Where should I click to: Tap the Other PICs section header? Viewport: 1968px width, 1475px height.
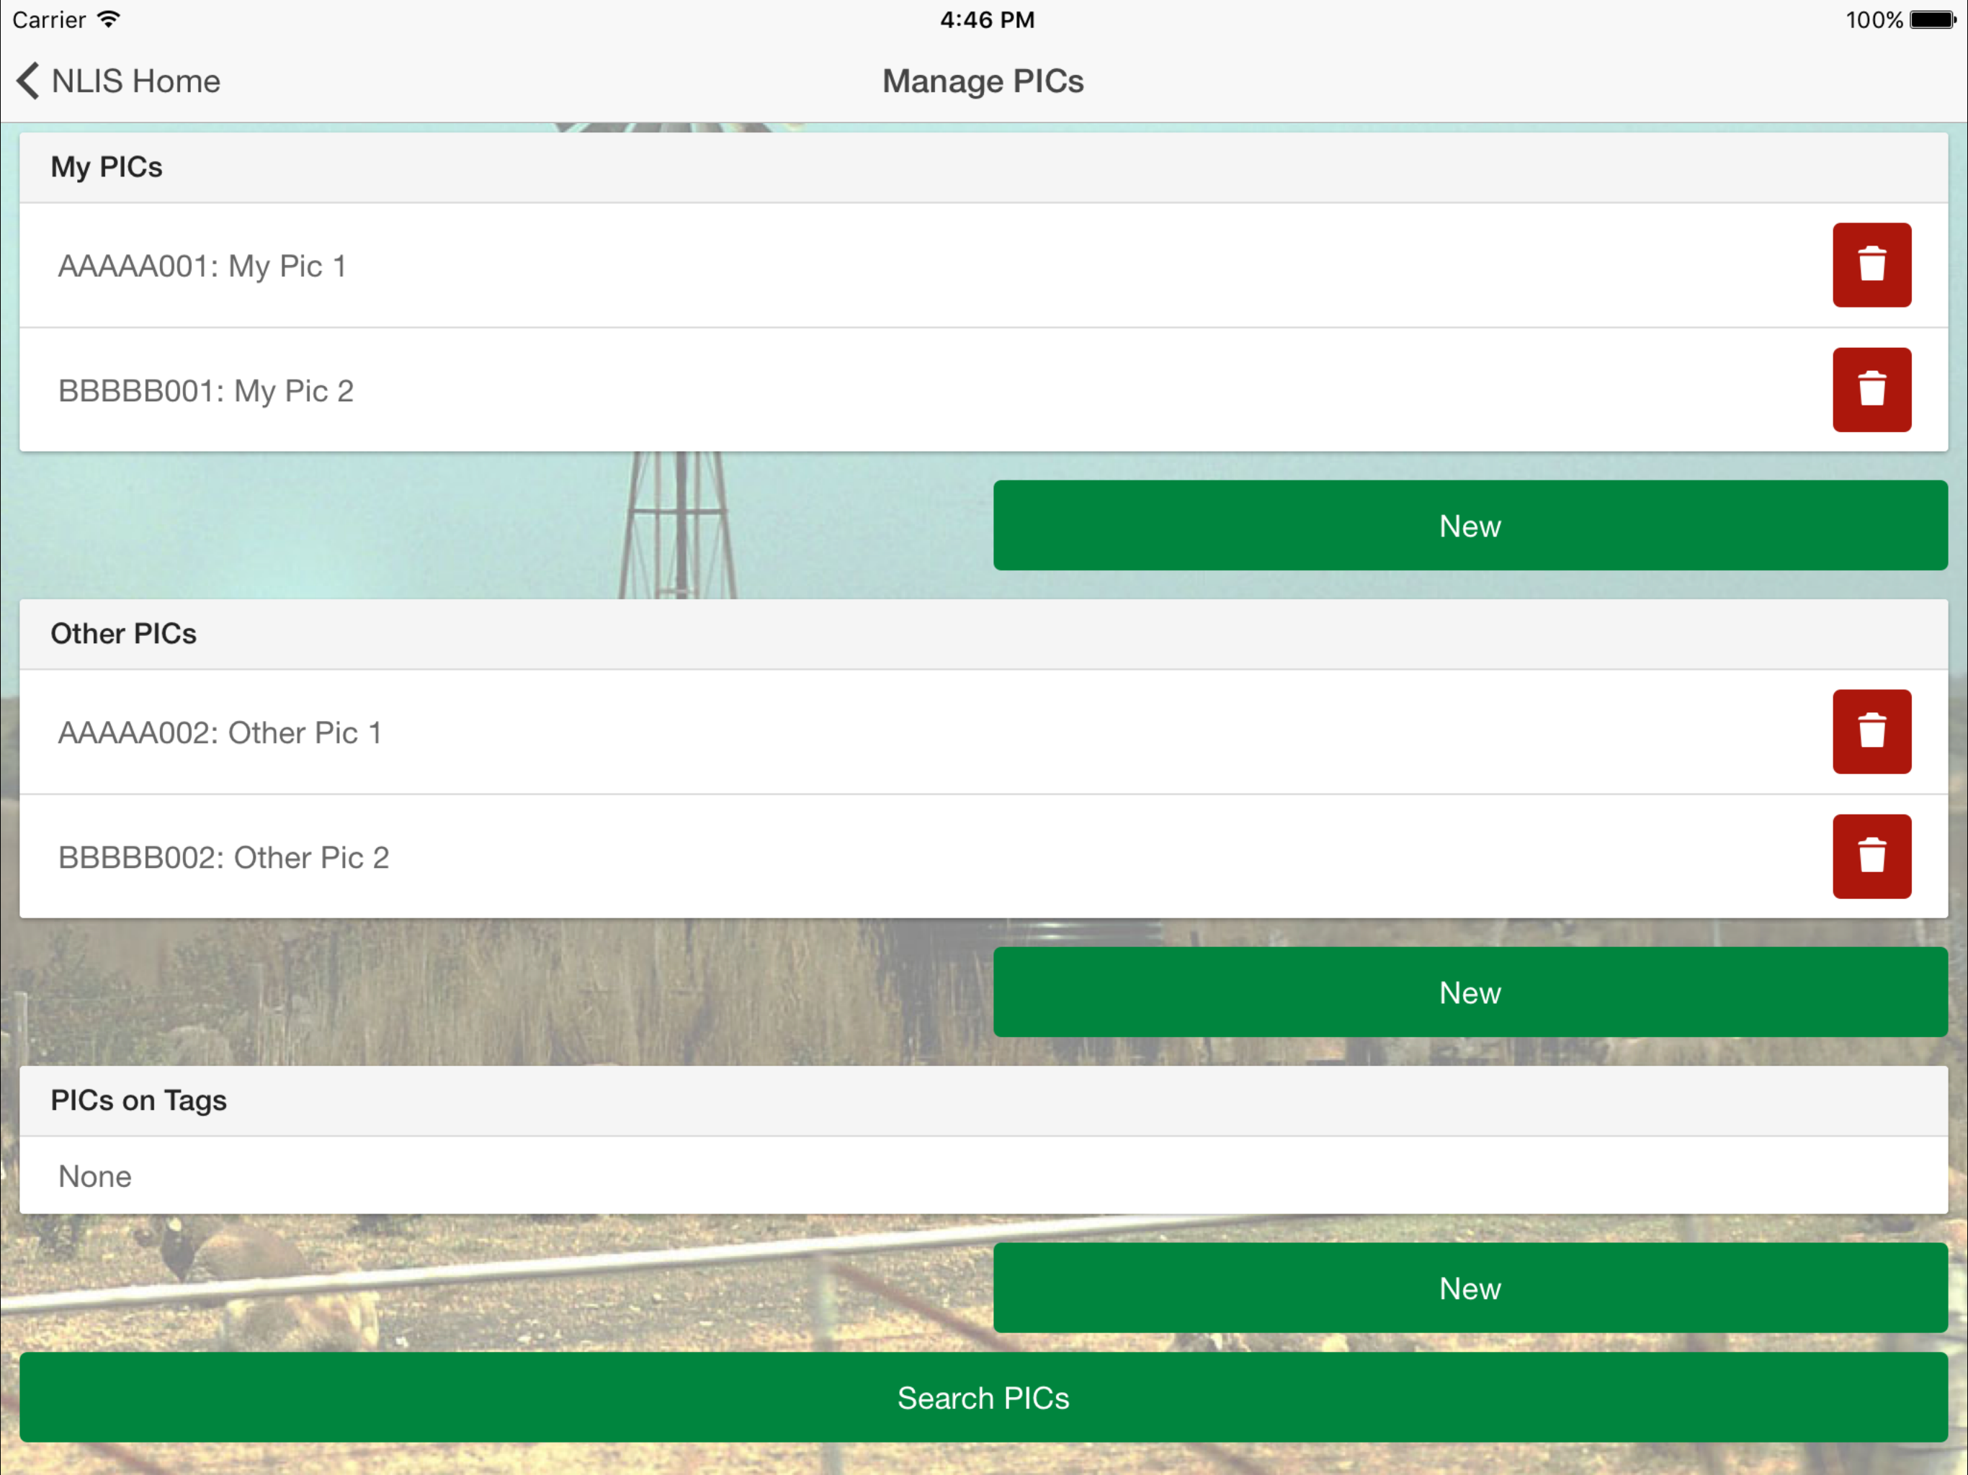pyautogui.click(x=983, y=633)
